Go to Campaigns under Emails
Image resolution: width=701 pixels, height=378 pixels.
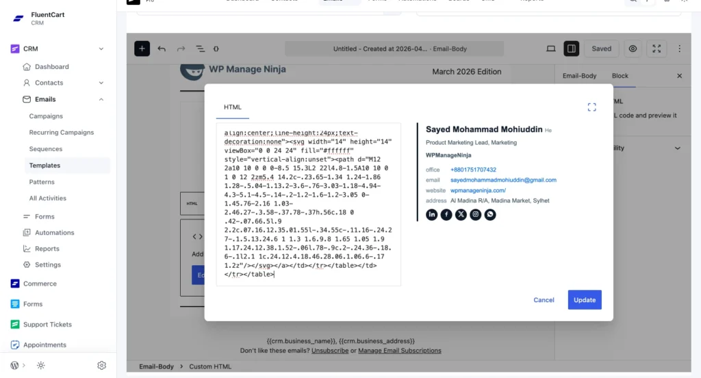[x=46, y=116]
